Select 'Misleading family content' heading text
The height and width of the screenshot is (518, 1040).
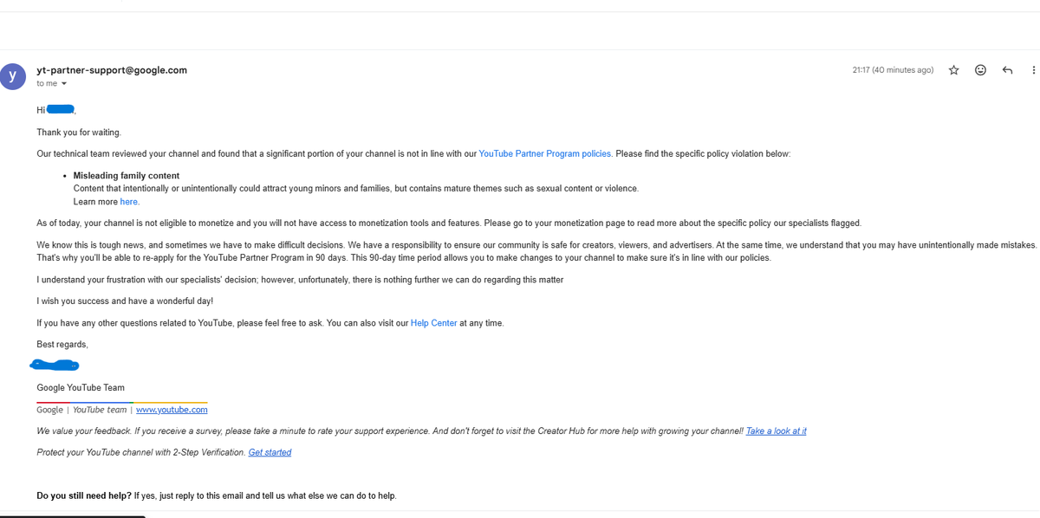click(x=127, y=176)
